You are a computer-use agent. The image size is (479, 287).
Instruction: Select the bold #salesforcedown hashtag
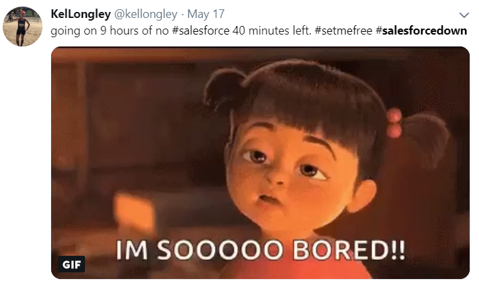(422, 31)
